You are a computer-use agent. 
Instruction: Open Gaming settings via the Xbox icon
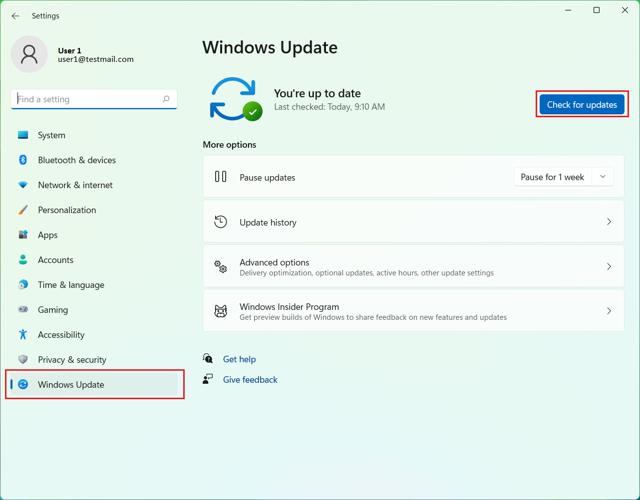(23, 309)
